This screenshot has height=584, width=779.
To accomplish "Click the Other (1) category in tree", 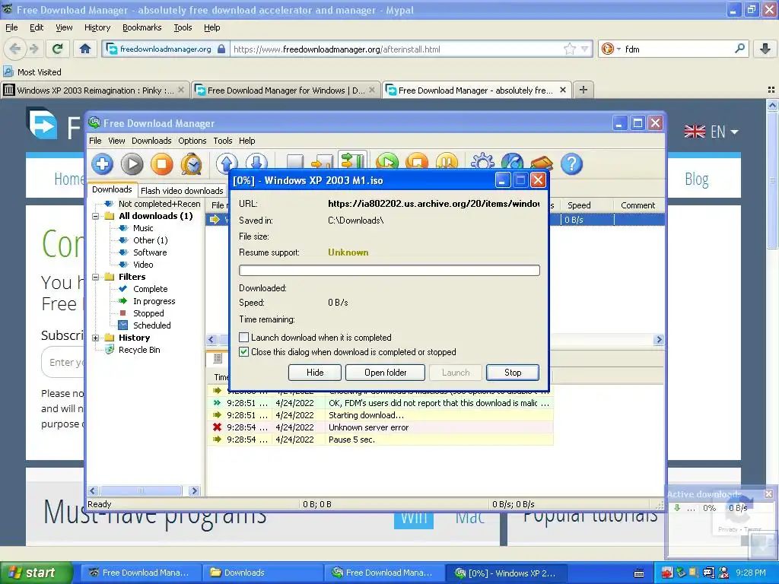I will [x=150, y=240].
